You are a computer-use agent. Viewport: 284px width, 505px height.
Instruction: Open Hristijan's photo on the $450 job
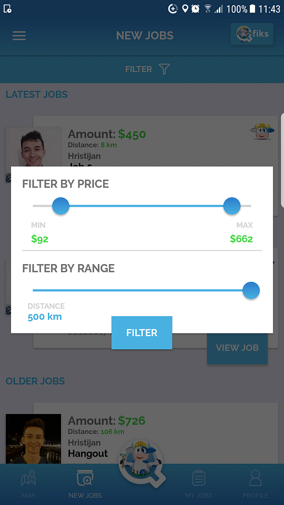[x=34, y=147]
